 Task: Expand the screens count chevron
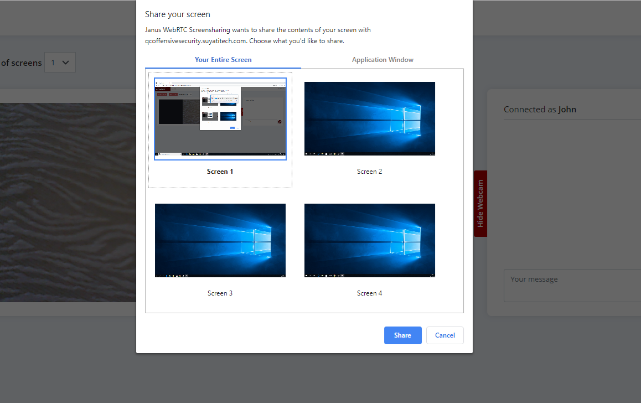(66, 63)
